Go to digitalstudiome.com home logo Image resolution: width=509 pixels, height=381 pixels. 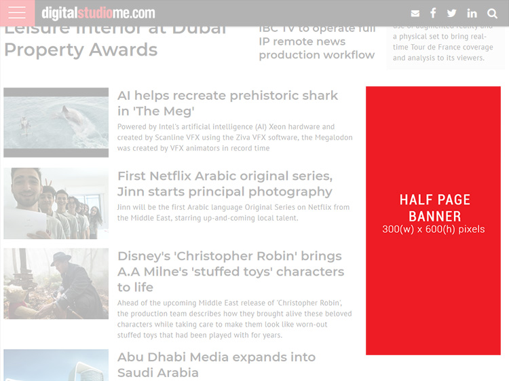coord(98,13)
